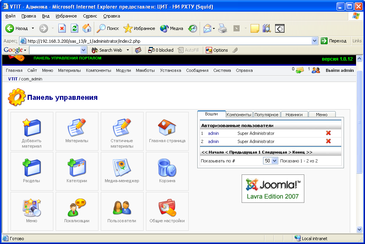Launch the Медиа-менеджер icon
365x244 pixels.
(122, 171)
